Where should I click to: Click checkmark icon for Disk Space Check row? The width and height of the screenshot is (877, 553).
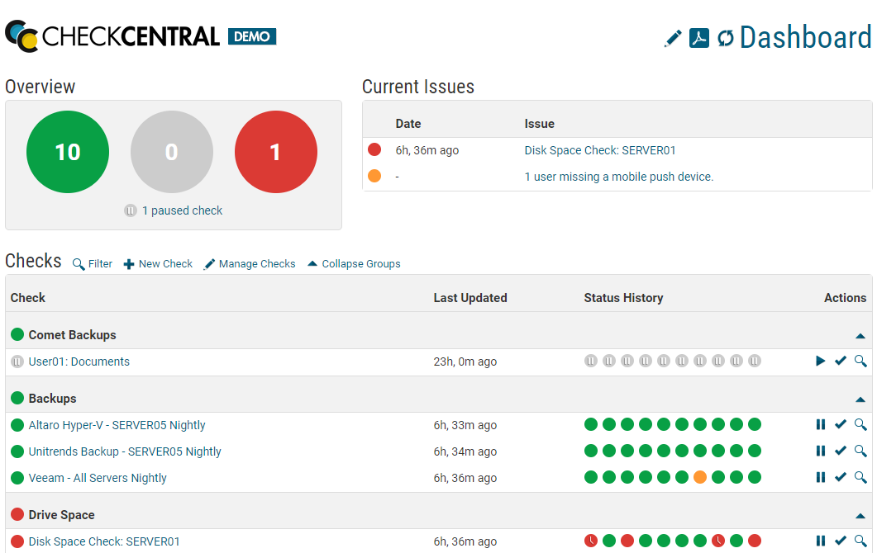pos(841,541)
